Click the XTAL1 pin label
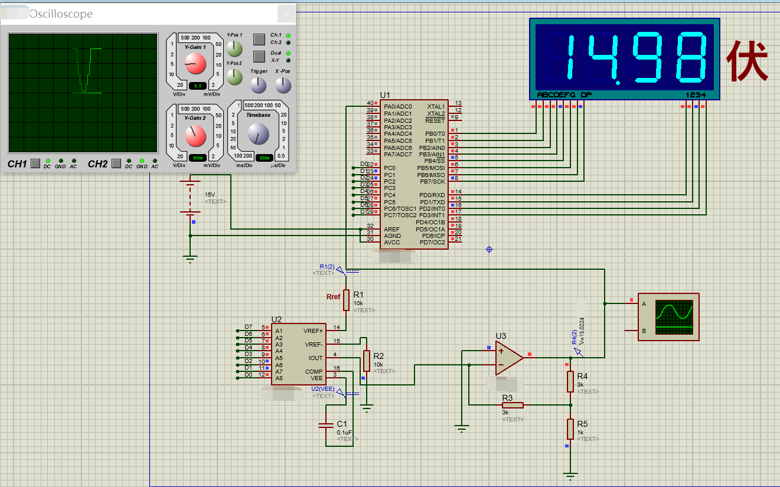780x487 pixels. (x=436, y=107)
